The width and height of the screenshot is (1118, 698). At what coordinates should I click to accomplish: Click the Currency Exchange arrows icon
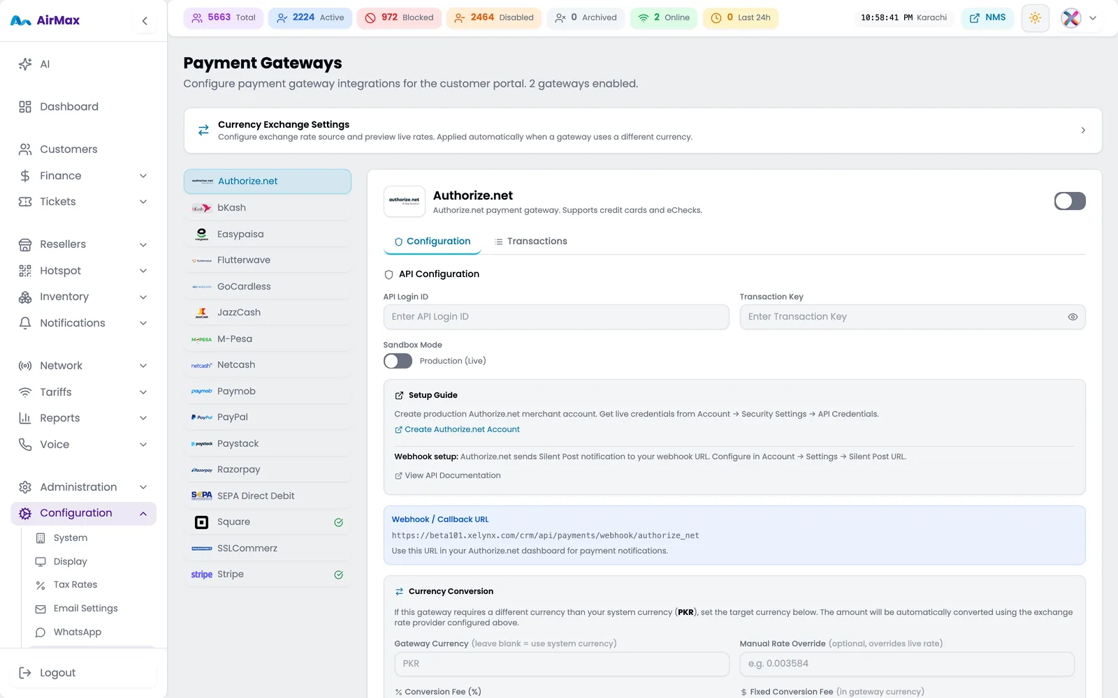(203, 131)
